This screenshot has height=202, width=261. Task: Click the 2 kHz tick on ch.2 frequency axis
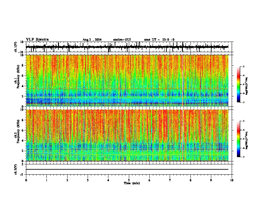click(x=23, y=151)
